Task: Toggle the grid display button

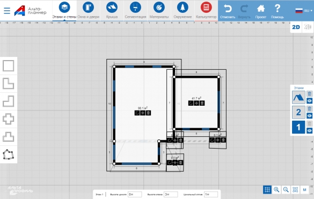Action: tap(267, 189)
